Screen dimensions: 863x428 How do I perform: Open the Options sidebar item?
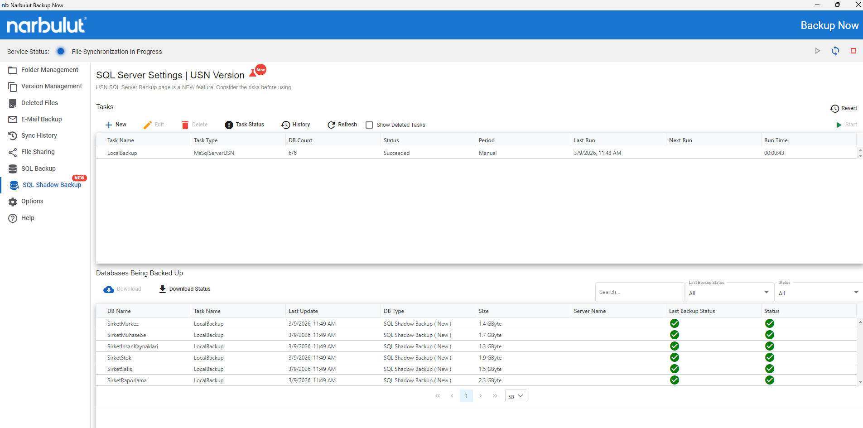[32, 202]
